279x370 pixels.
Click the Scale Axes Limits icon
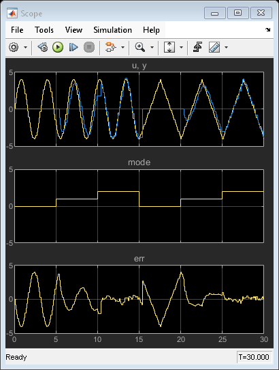[169, 47]
